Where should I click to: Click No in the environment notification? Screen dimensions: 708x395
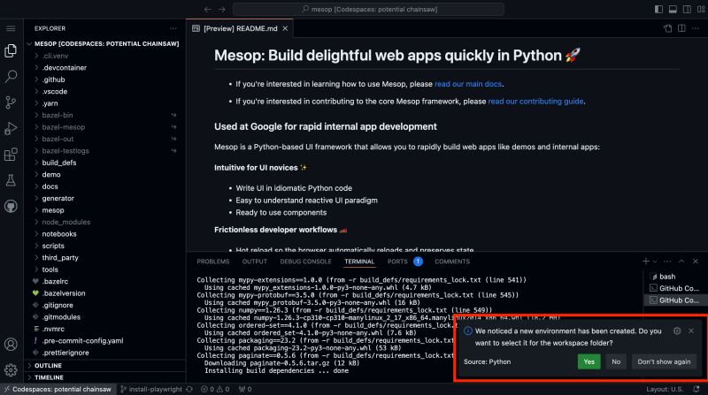tap(616, 361)
